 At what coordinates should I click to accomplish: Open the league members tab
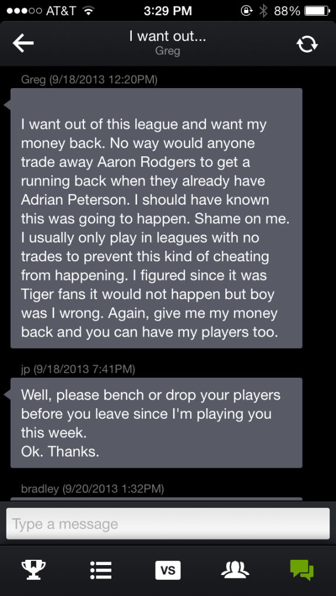[x=235, y=570]
